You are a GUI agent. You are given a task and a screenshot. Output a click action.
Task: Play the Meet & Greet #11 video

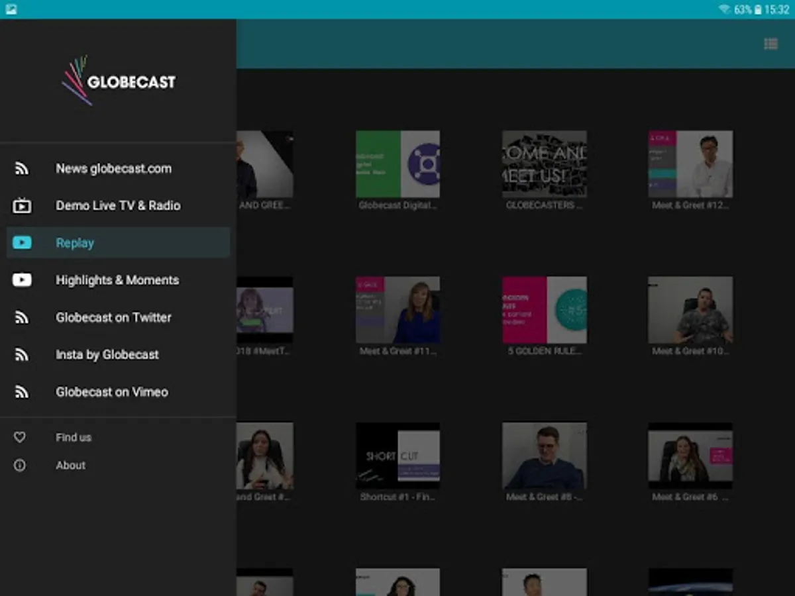[397, 310]
